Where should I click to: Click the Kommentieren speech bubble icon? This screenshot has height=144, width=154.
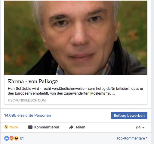[x=30, y=127]
